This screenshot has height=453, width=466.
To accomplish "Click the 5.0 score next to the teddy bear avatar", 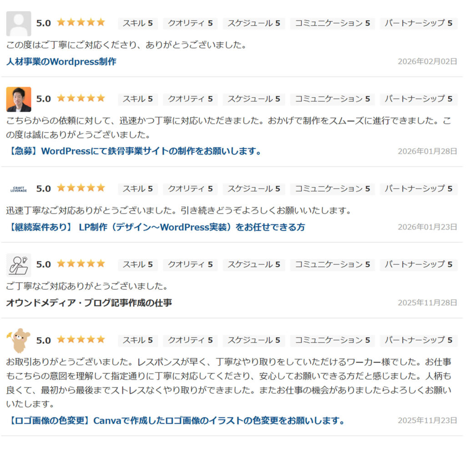I will click(x=44, y=340).
